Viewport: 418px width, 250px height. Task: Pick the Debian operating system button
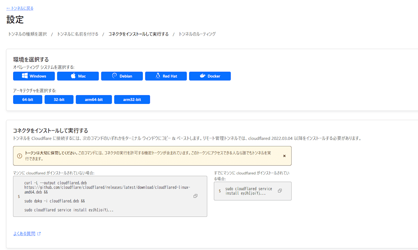(122, 76)
